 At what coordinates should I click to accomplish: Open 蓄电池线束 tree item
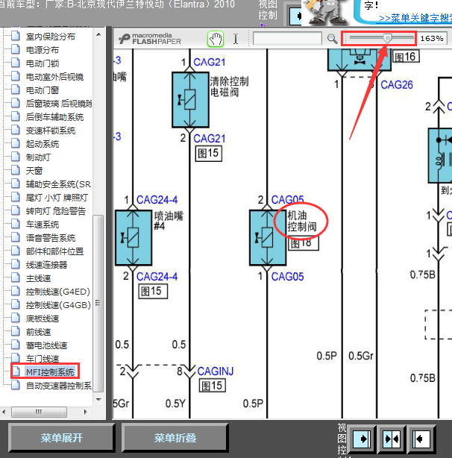pyautogui.click(x=46, y=345)
